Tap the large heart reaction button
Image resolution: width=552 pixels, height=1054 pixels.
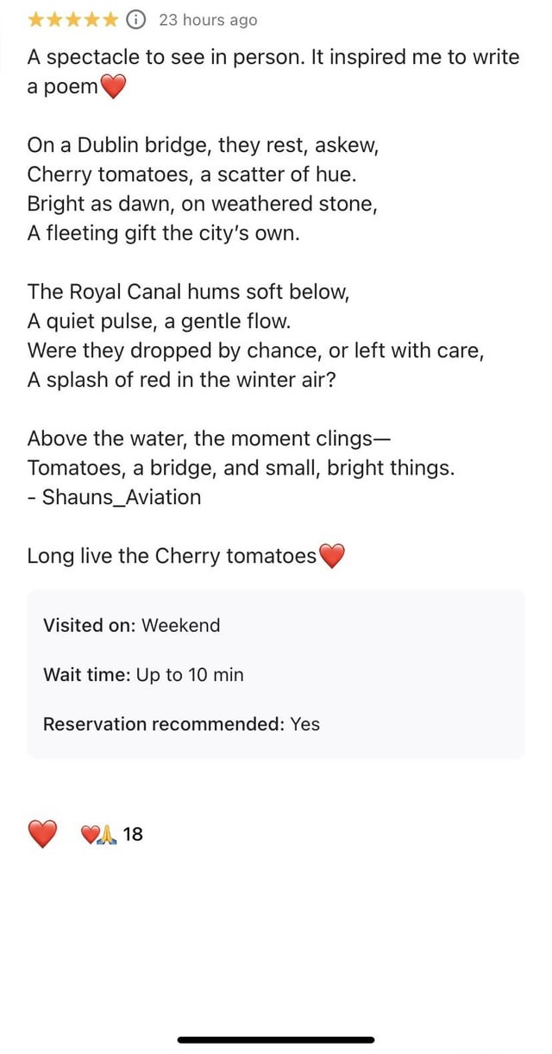pos(42,834)
